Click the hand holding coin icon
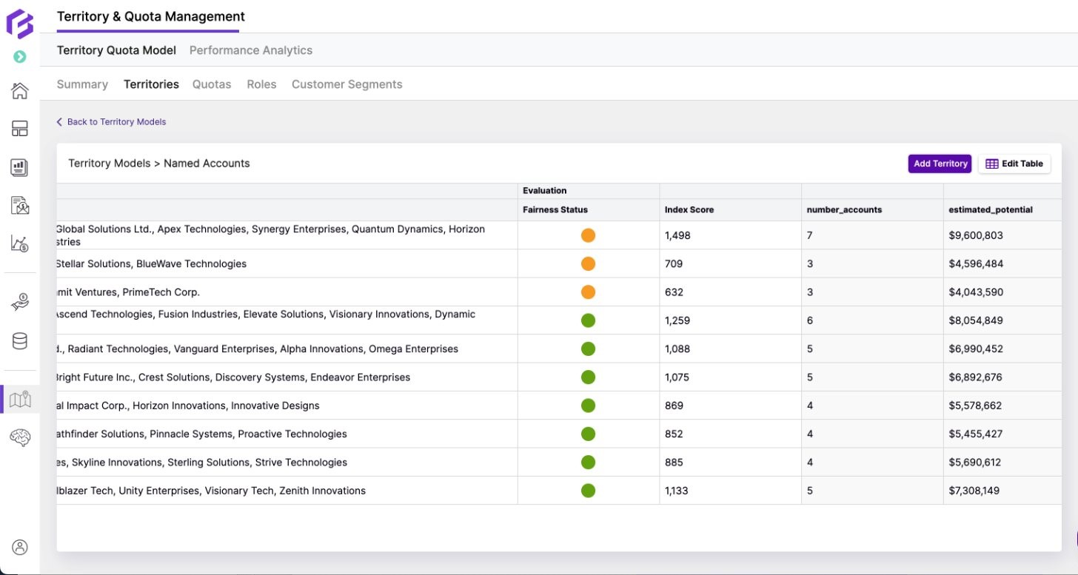The image size is (1078, 575). (x=20, y=302)
